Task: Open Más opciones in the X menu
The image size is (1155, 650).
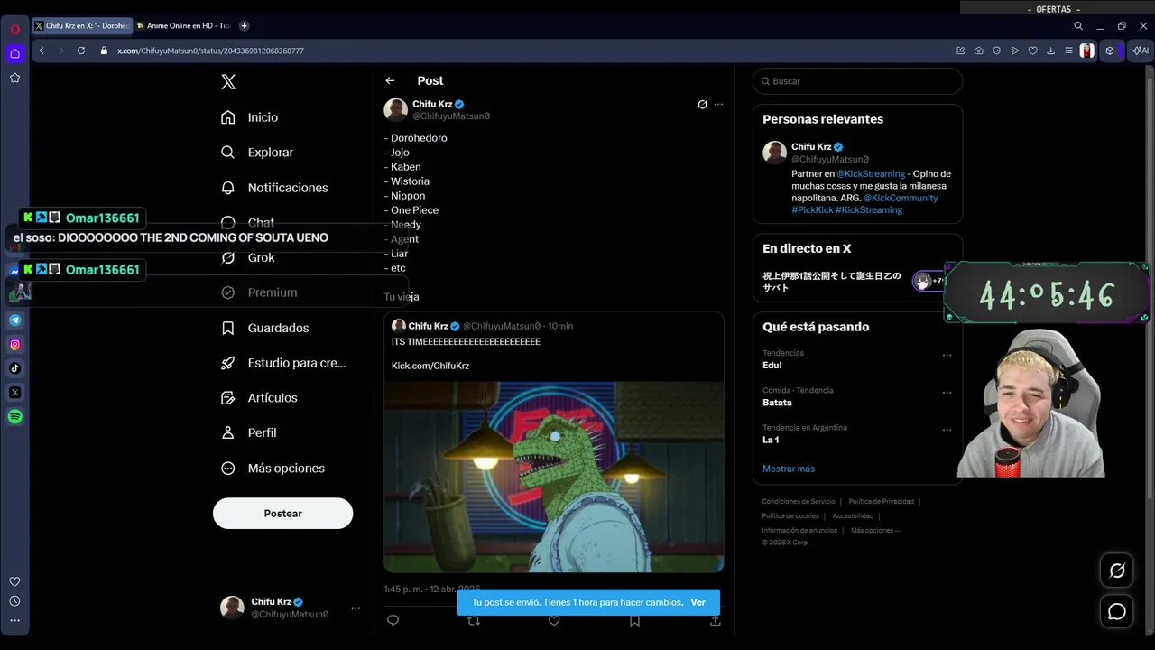Action: 273,469
